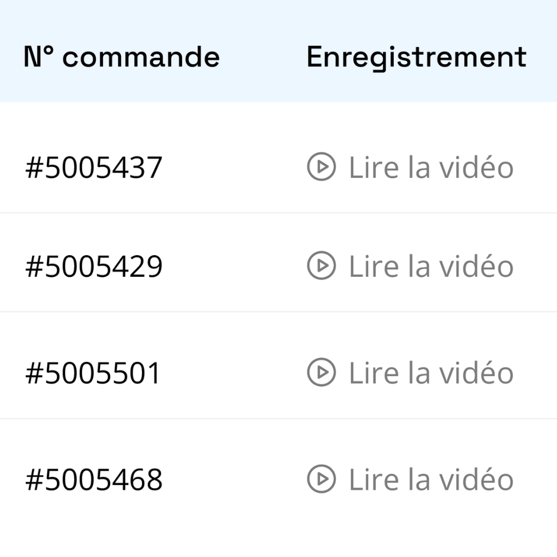Click play icon for order #5005468
Viewport: 557px width, 557px height.
click(321, 479)
